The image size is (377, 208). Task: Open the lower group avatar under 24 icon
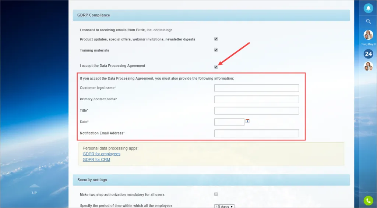(368, 66)
